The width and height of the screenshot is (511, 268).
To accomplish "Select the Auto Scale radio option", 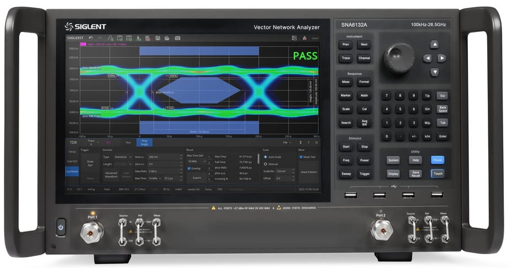I will click(x=265, y=157).
